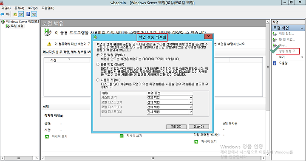Click the Up folder toolbar icon
This screenshot has width=306, height=161.
click(x=15, y=14)
